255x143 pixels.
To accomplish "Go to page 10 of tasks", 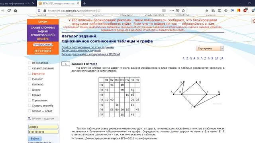I will (x=217, y=58).
